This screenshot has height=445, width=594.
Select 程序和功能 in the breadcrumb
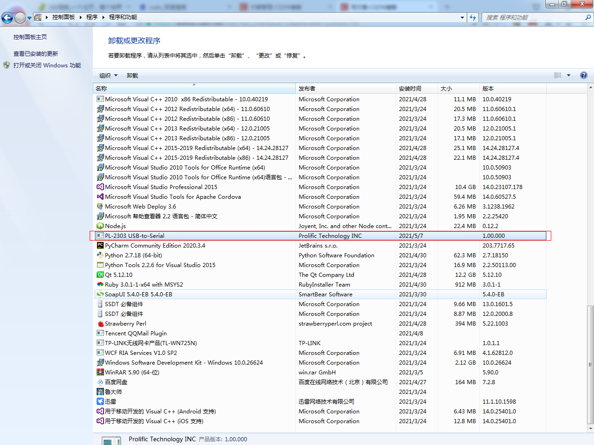coord(123,17)
